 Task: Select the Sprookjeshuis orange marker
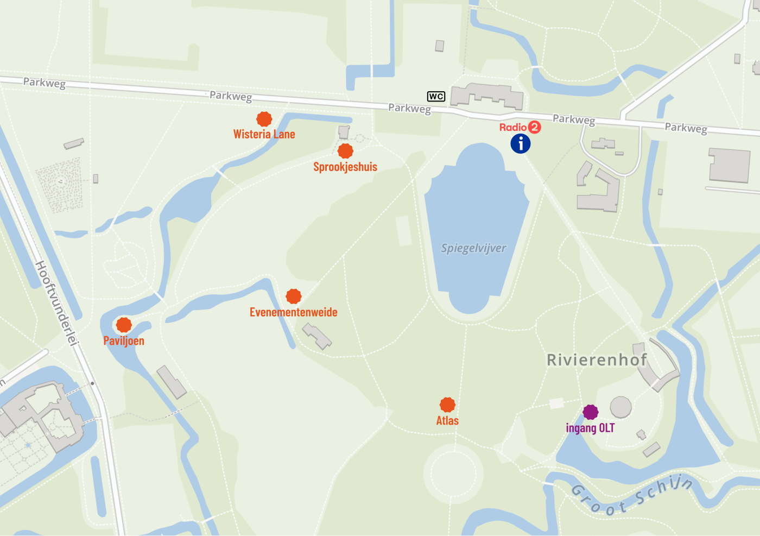pyautogui.click(x=345, y=151)
